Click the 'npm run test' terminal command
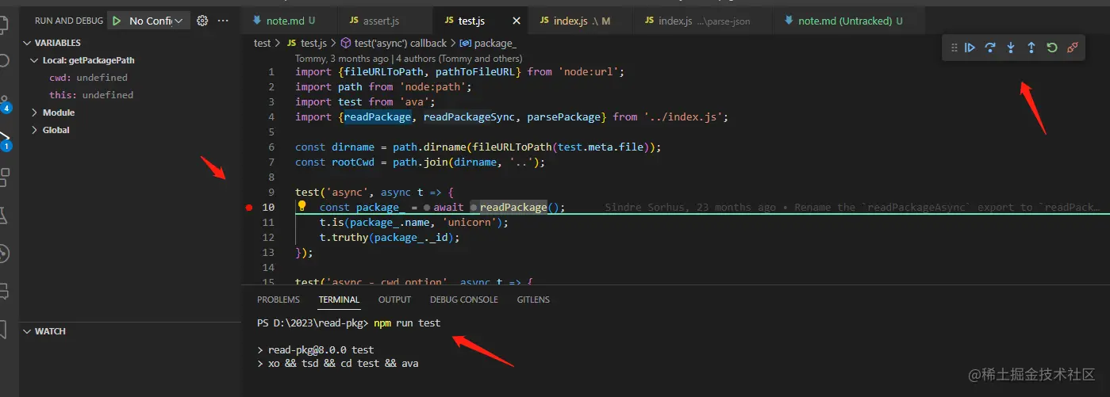Screen dimensions: 1110x397 click(x=407, y=323)
